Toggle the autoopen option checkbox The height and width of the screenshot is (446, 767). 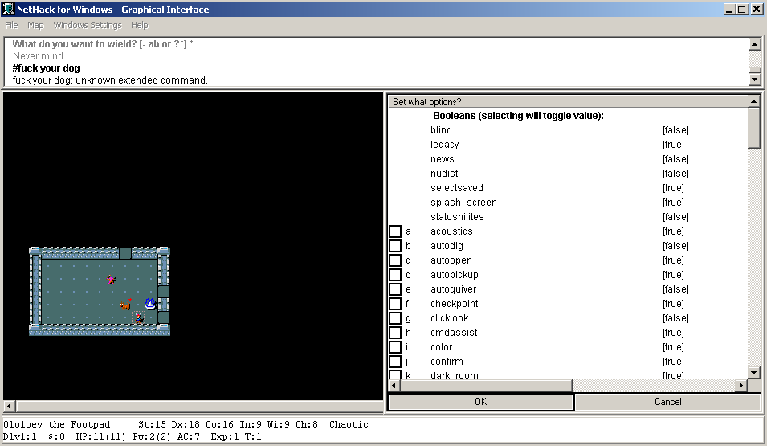click(395, 260)
